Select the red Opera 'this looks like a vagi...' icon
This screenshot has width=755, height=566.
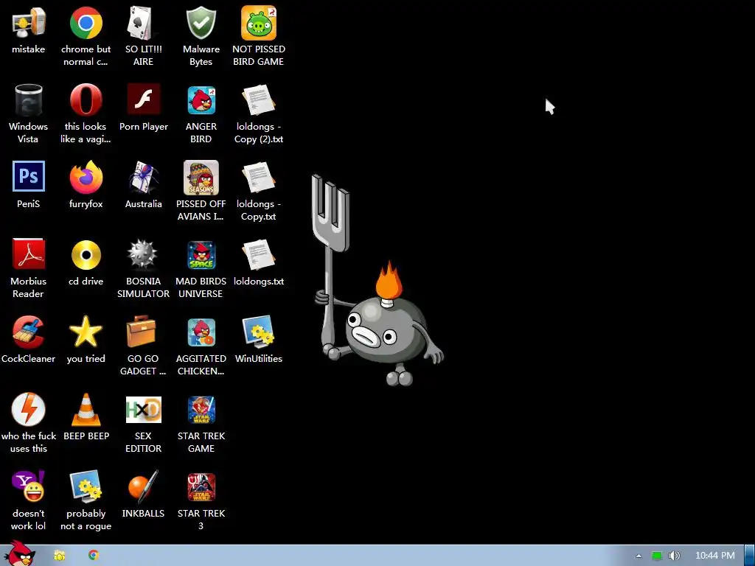tap(86, 100)
